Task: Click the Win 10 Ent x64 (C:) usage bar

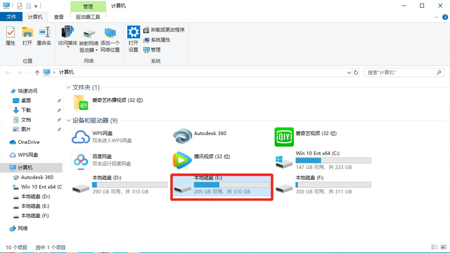Action: pyautogui.click(x=333, y=160)
